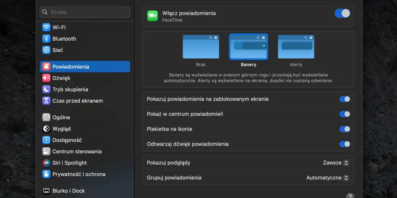
Task: Click the Banery label under thumbnail
Action: tap(248, 65)
